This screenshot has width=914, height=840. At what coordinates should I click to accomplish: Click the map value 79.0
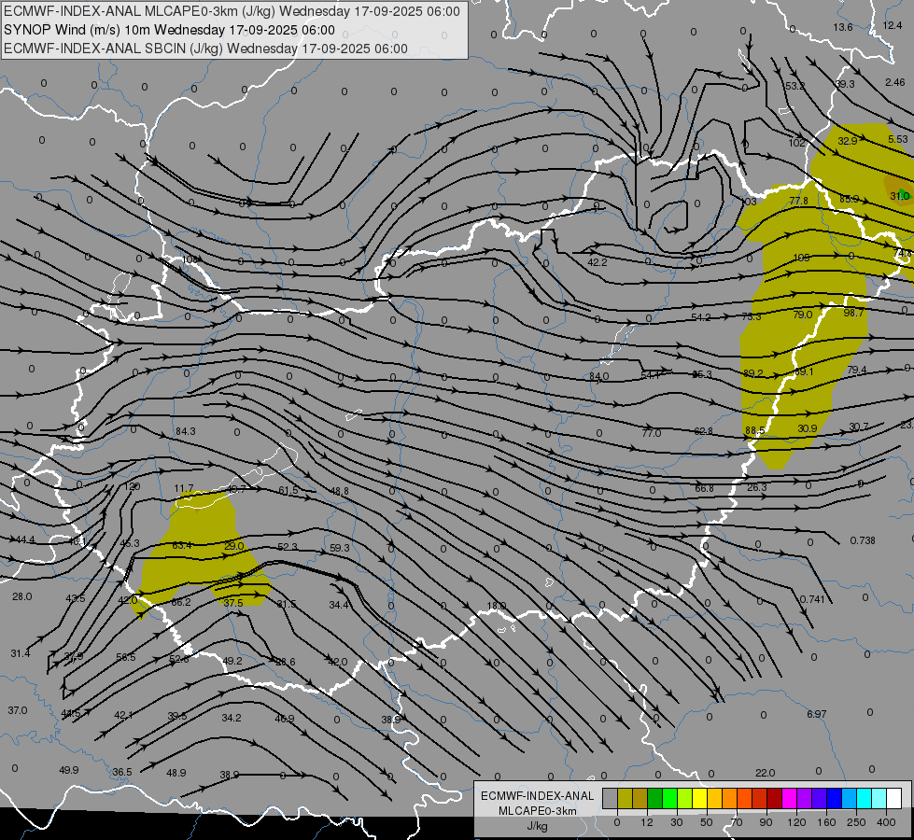[803, 315]
